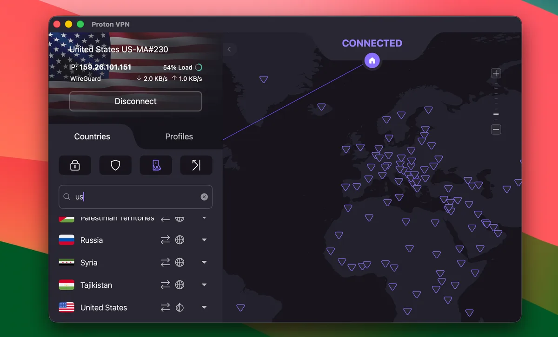Expand the Palestinian Territories server list arrow
This screenshot has width=558, height=337.
[204, 218]
